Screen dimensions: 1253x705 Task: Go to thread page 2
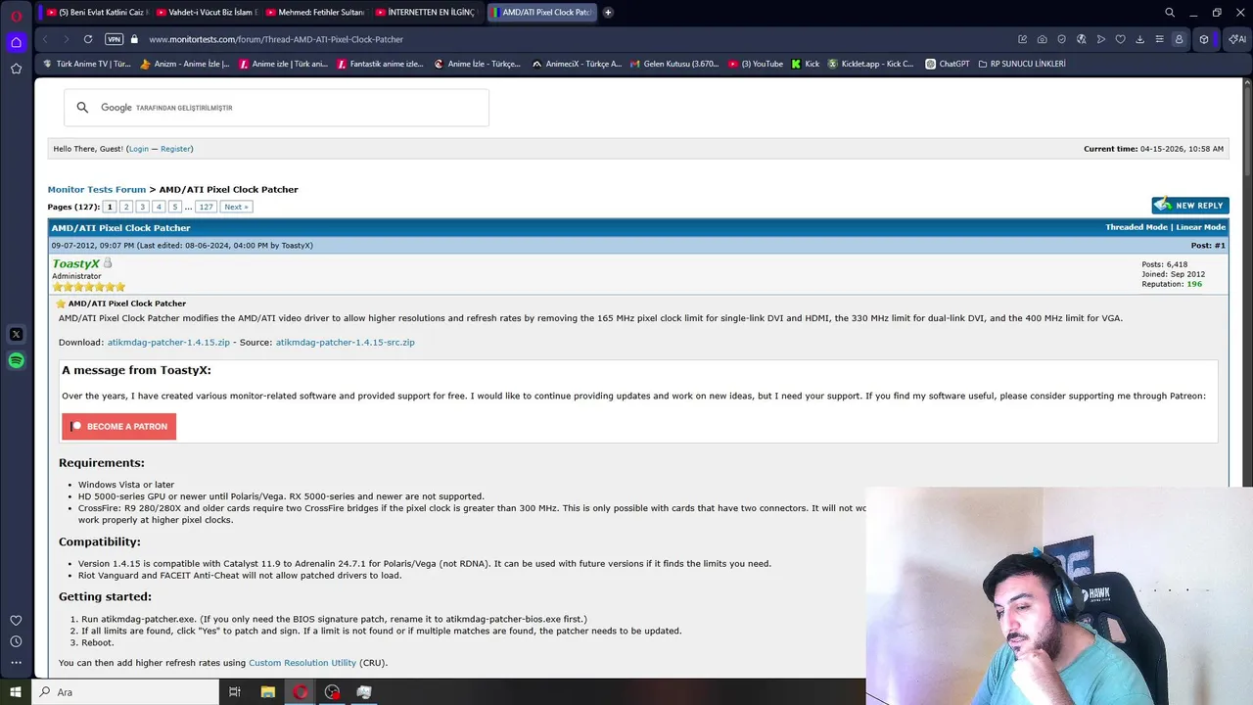pyautogui.click(x=126, y=207)
